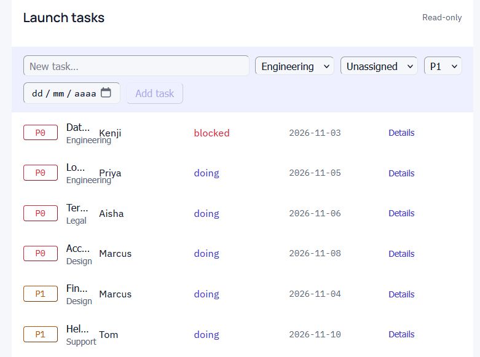Screen dimensions: 480x357
Task: Click the Lo... task title
Action: pos(76,167)
